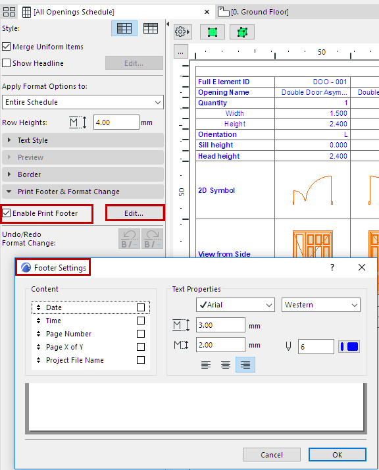Check the Page X of Y box
Screen dimensions: 379x470
pos(141,347)
